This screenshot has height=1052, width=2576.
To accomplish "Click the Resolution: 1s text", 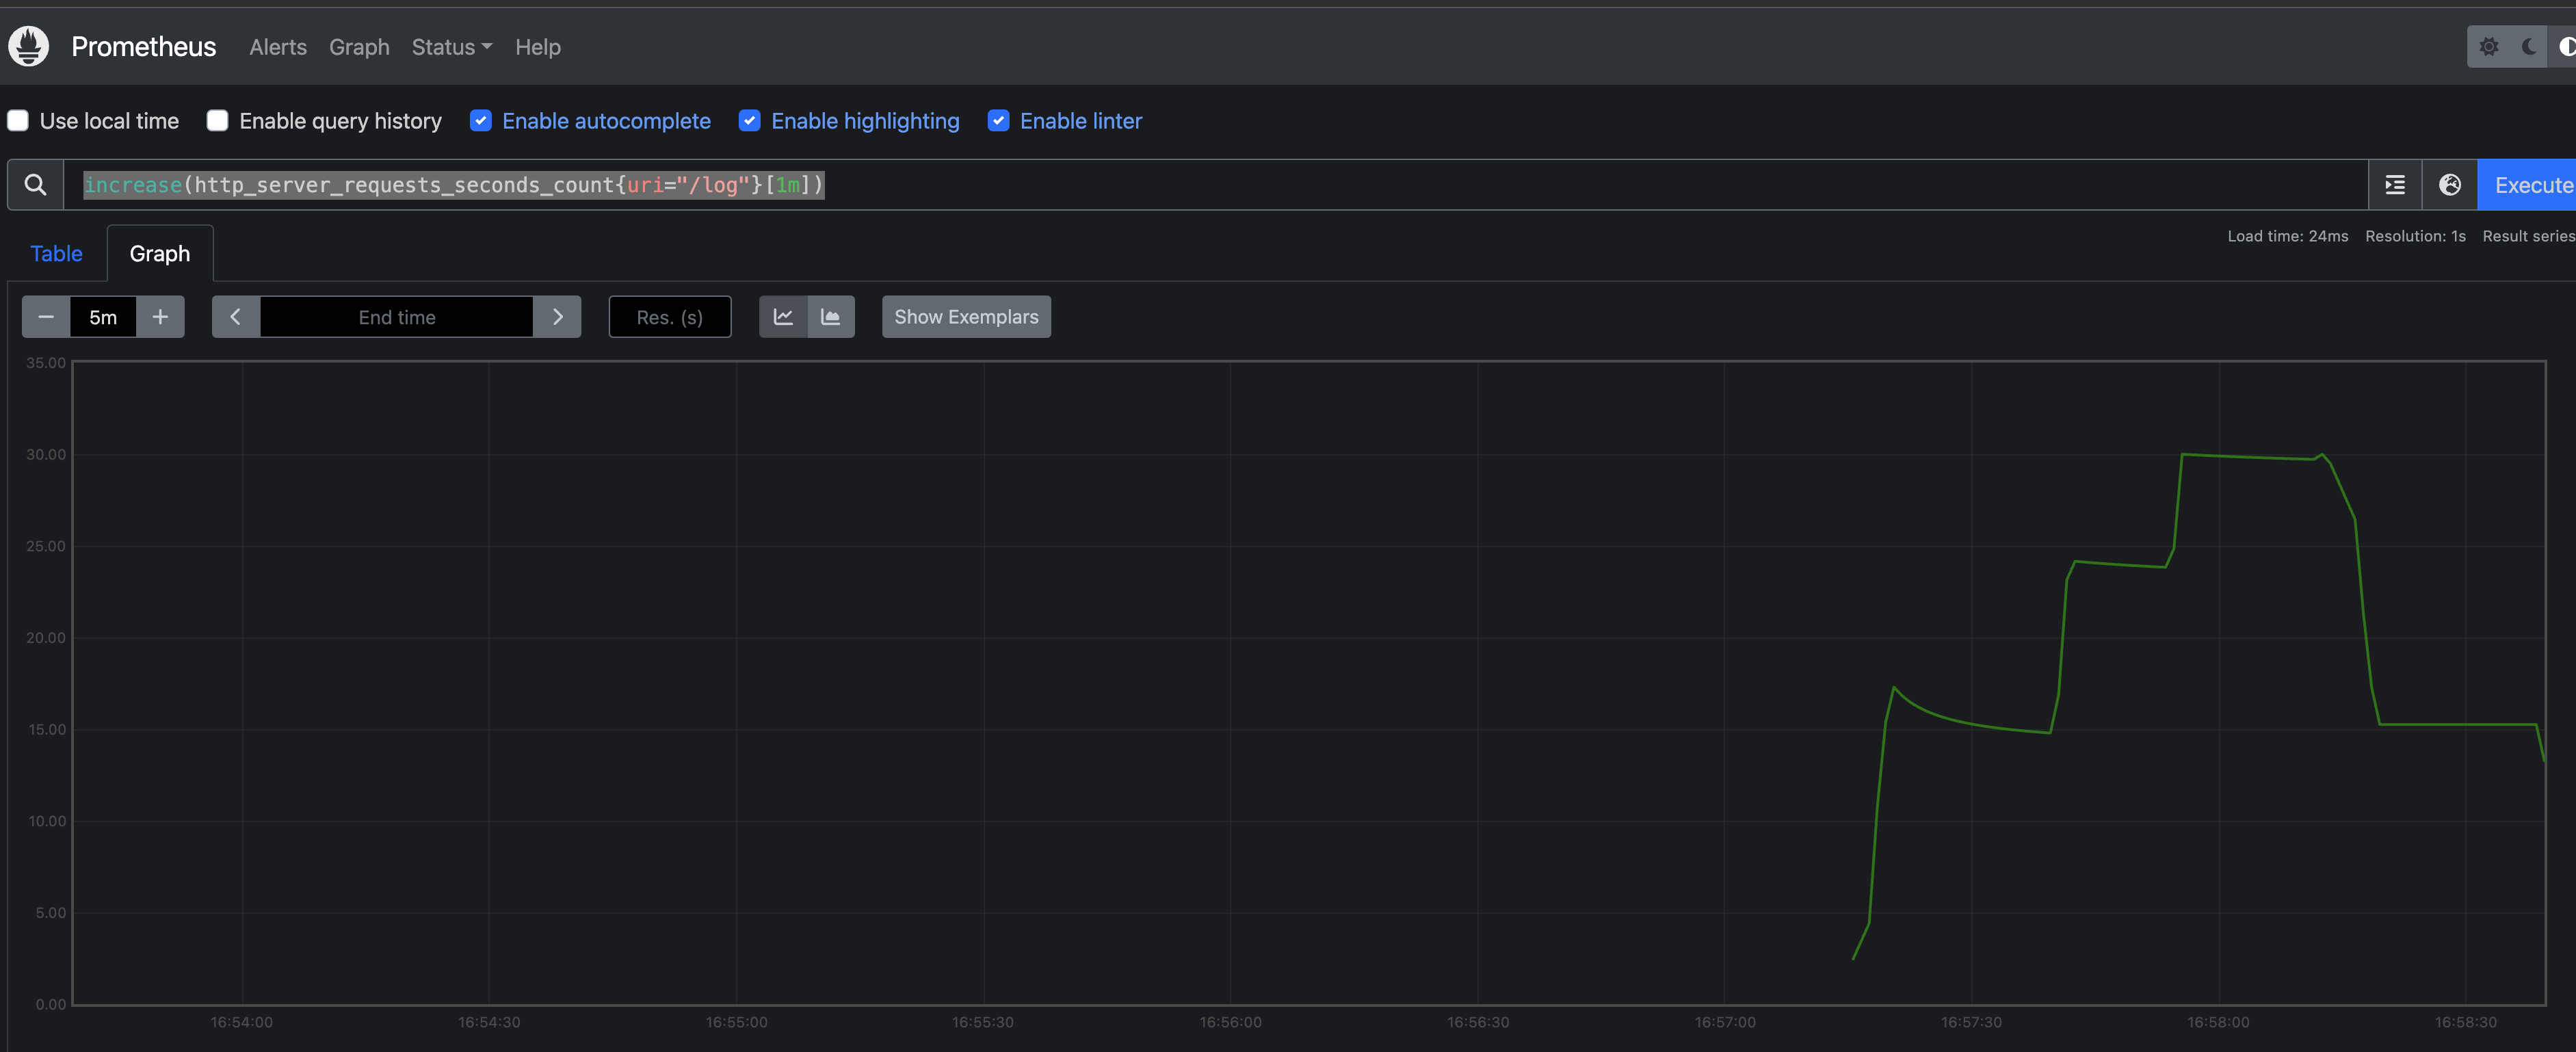I will coord(2415,236).
